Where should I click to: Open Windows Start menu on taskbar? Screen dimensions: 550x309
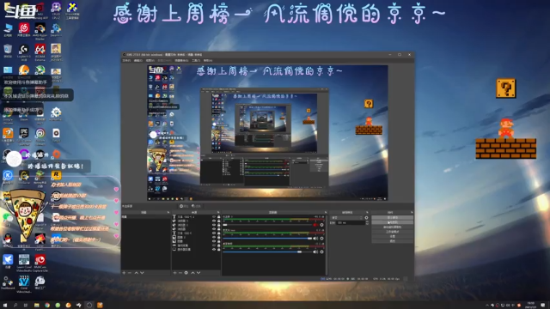pos(5,306)
